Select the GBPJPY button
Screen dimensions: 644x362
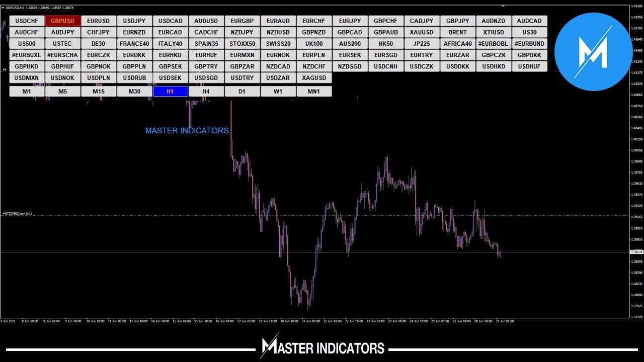[457, 21]
